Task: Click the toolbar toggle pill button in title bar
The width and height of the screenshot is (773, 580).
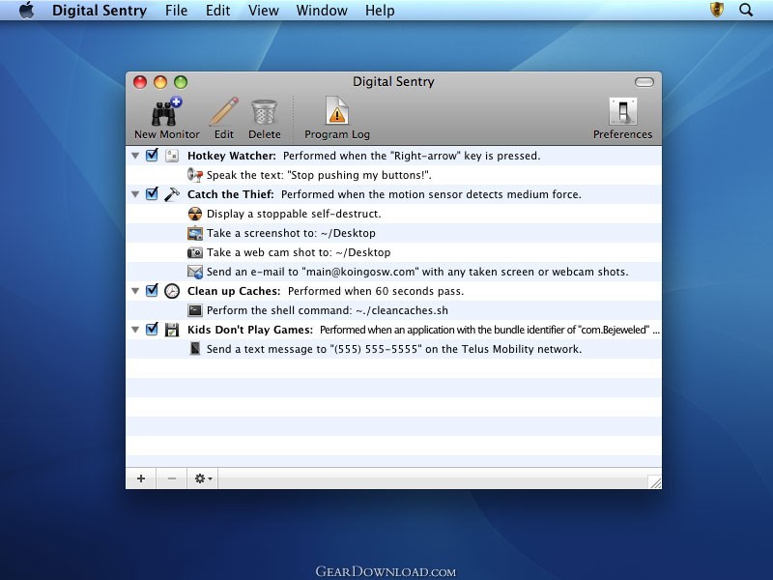Action: point(644,82)
